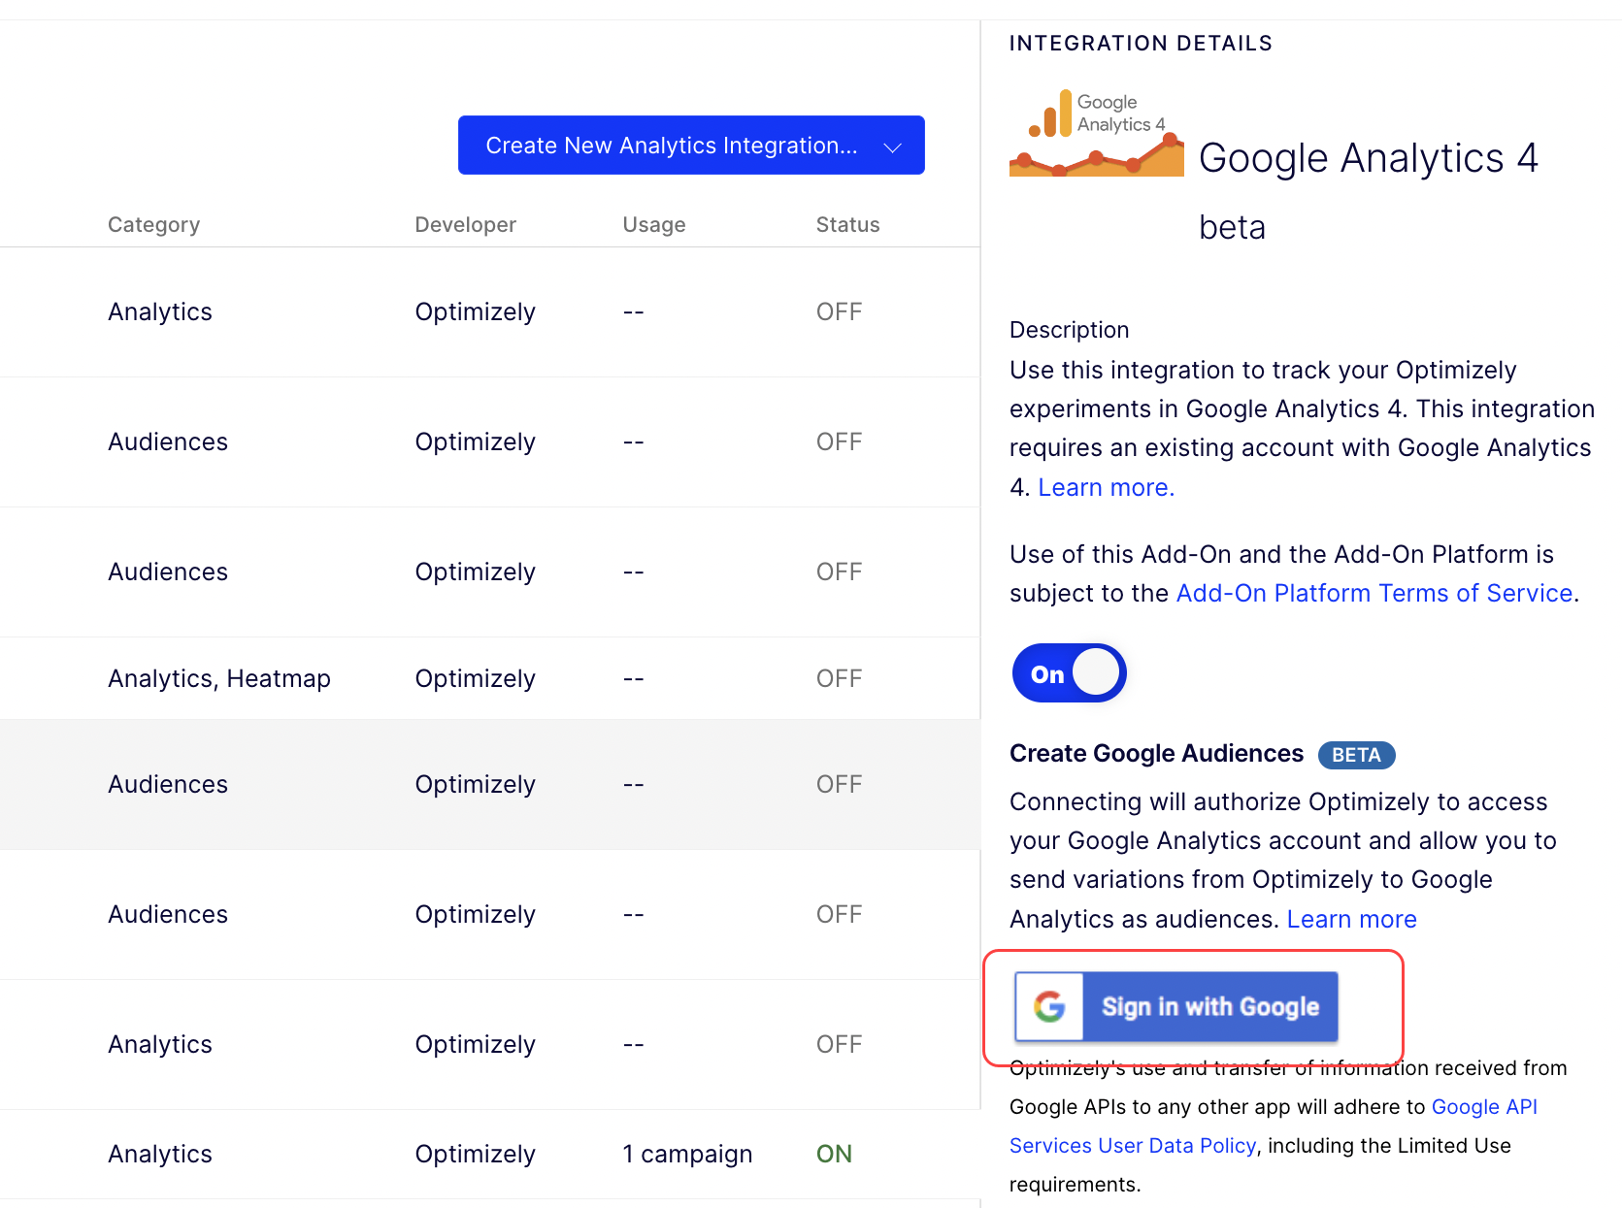Sign in with Google
Viewport: 1622px width, 1208px height.
click(x=1175, y=1006)
